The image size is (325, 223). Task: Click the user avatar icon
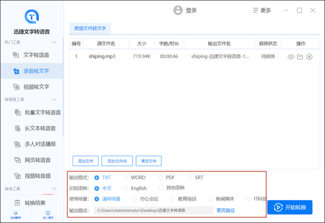178,11
